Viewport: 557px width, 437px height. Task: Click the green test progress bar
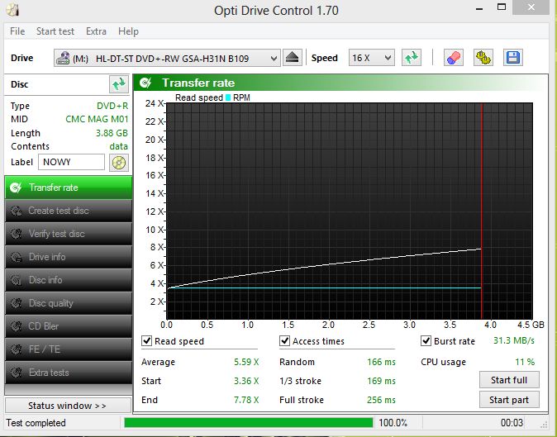click(249, 423)
